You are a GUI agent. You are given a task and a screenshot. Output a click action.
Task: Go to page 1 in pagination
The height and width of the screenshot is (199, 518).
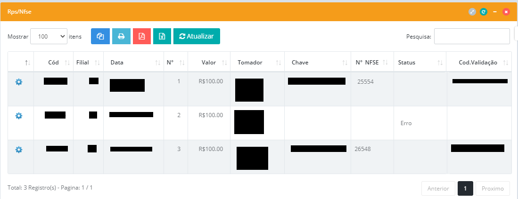pos(465,189)
